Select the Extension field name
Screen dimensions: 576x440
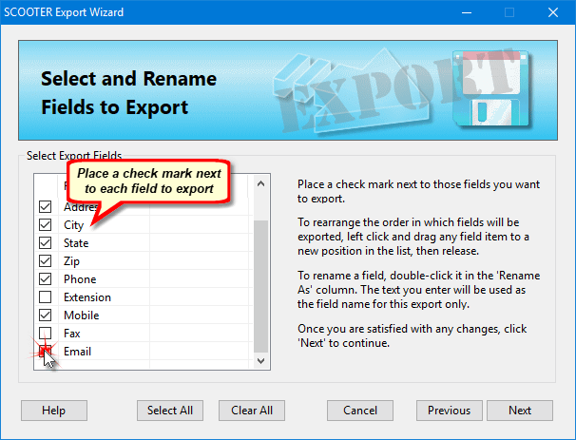click(87, 297)
